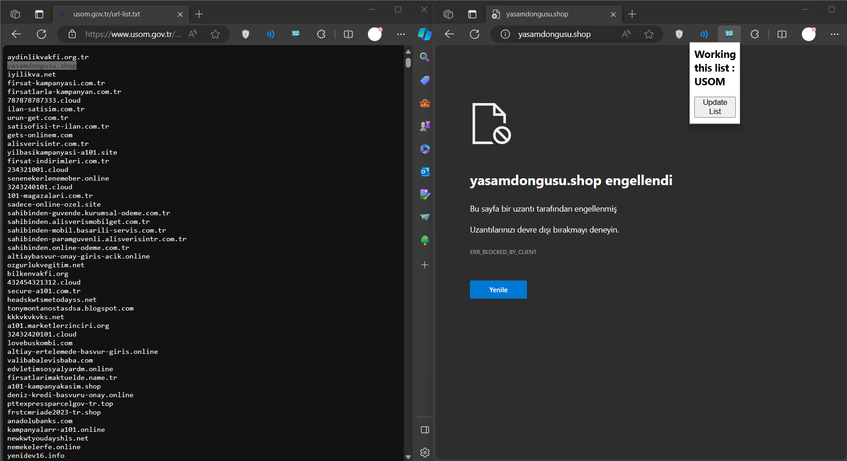
Task: Add usom.gov.tr page to favorites
Action: pos(215,34)
